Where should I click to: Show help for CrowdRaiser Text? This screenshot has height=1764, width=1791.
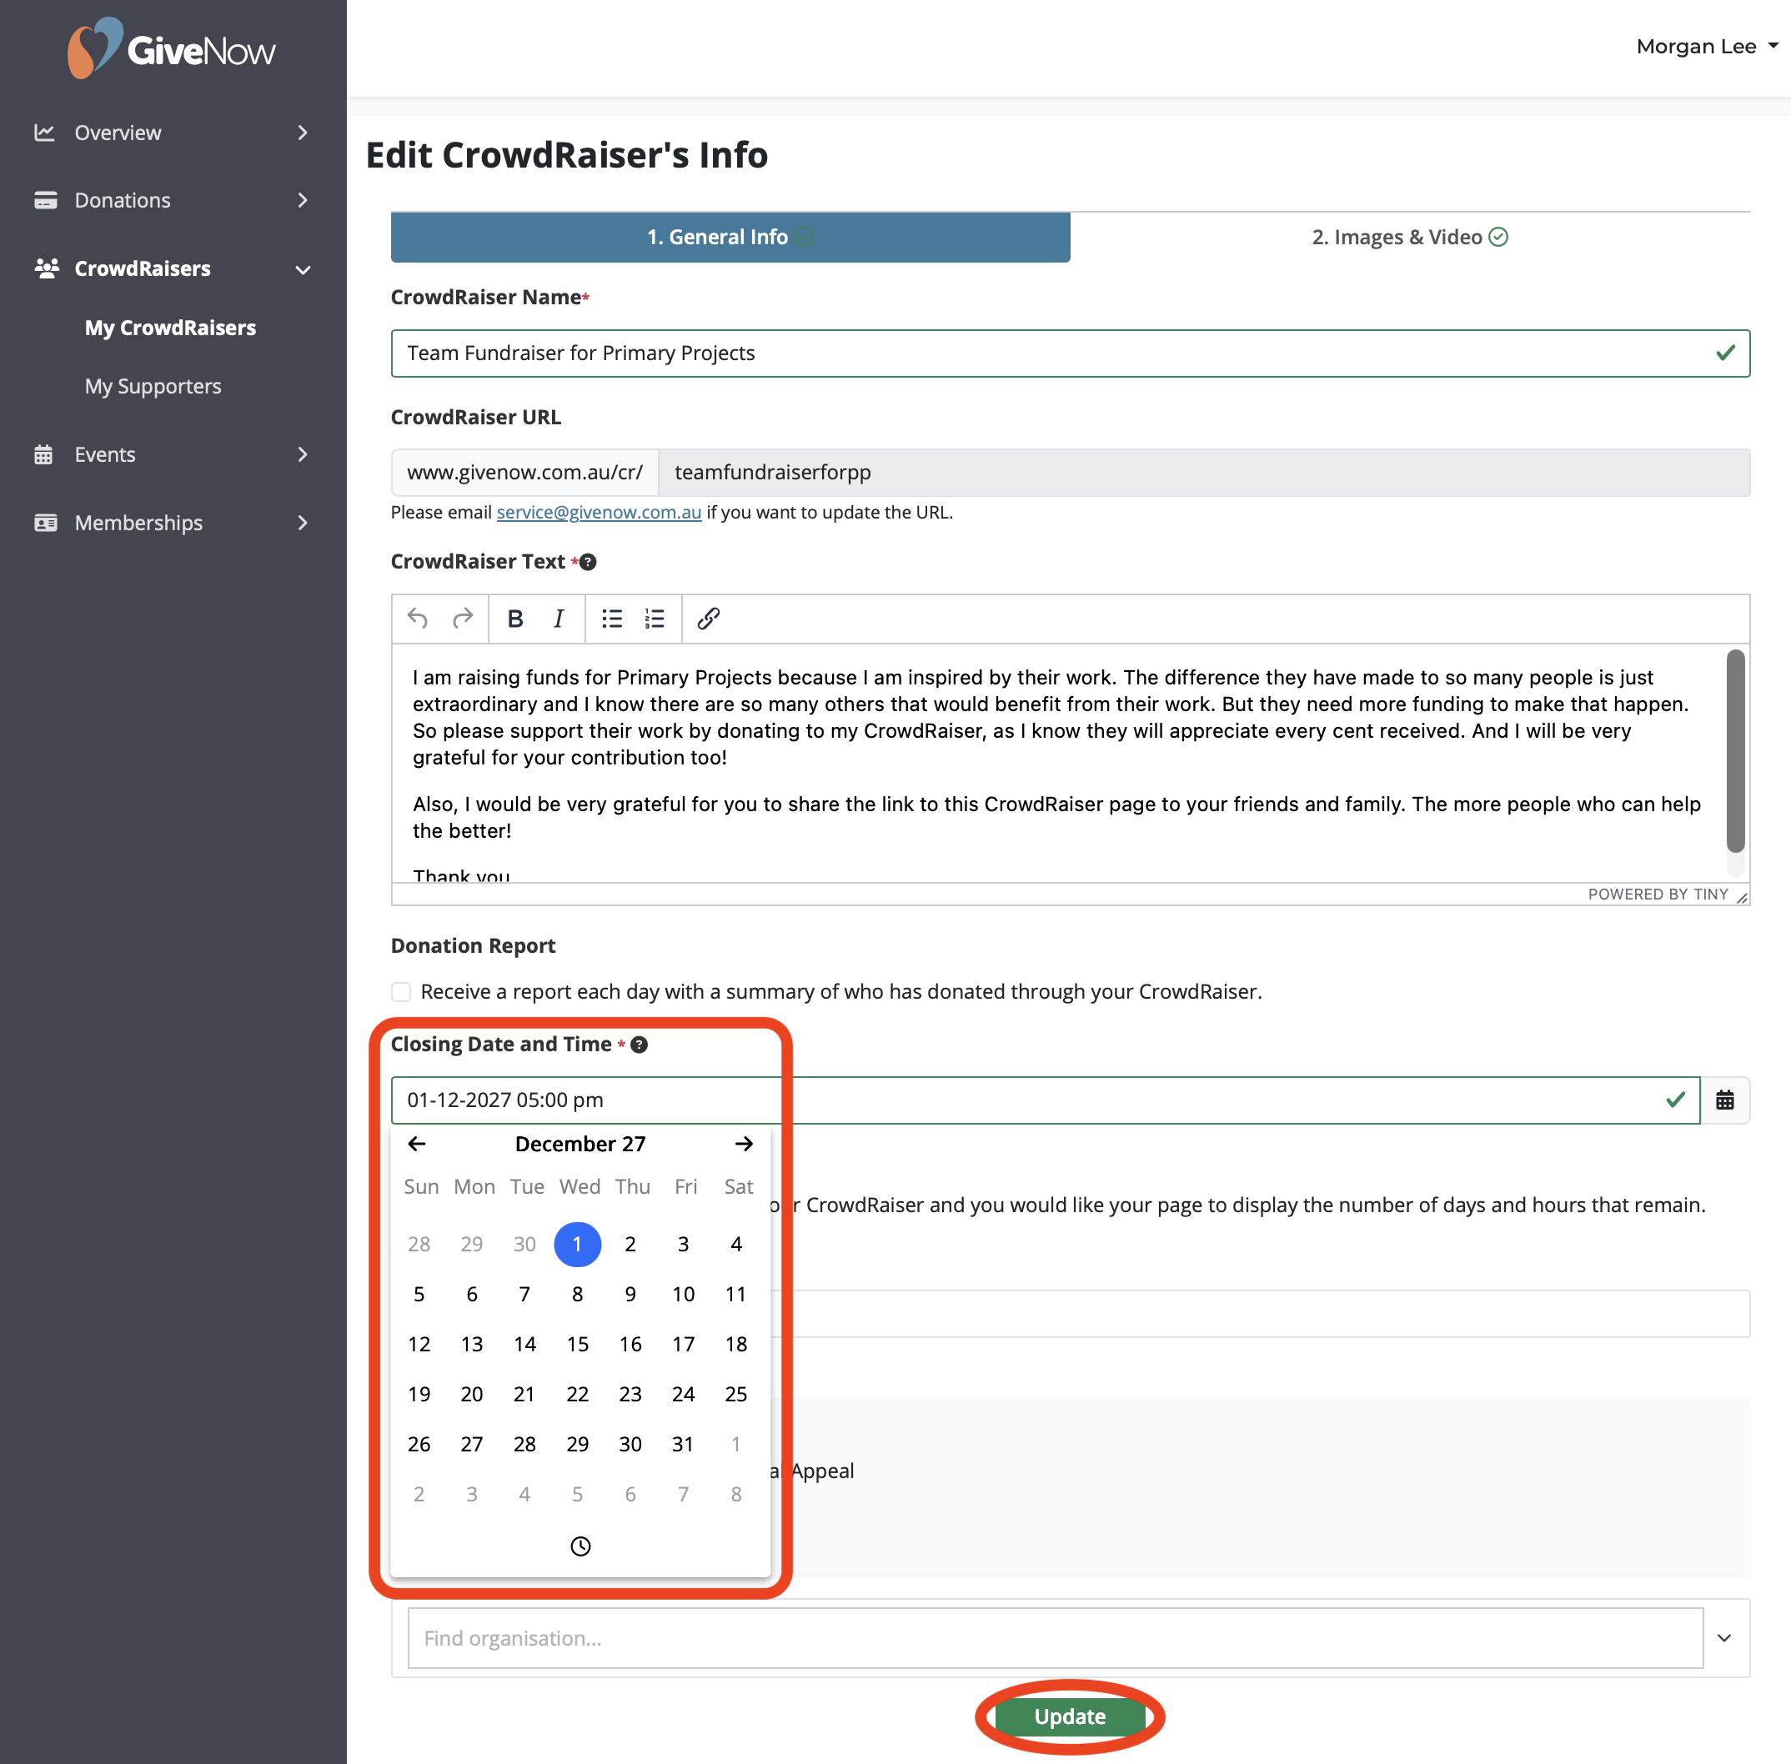pos(588,563)
